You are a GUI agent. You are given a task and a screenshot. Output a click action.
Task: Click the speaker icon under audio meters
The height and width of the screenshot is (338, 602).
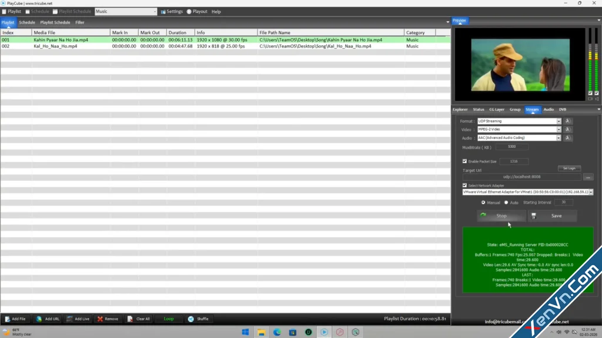597,99
